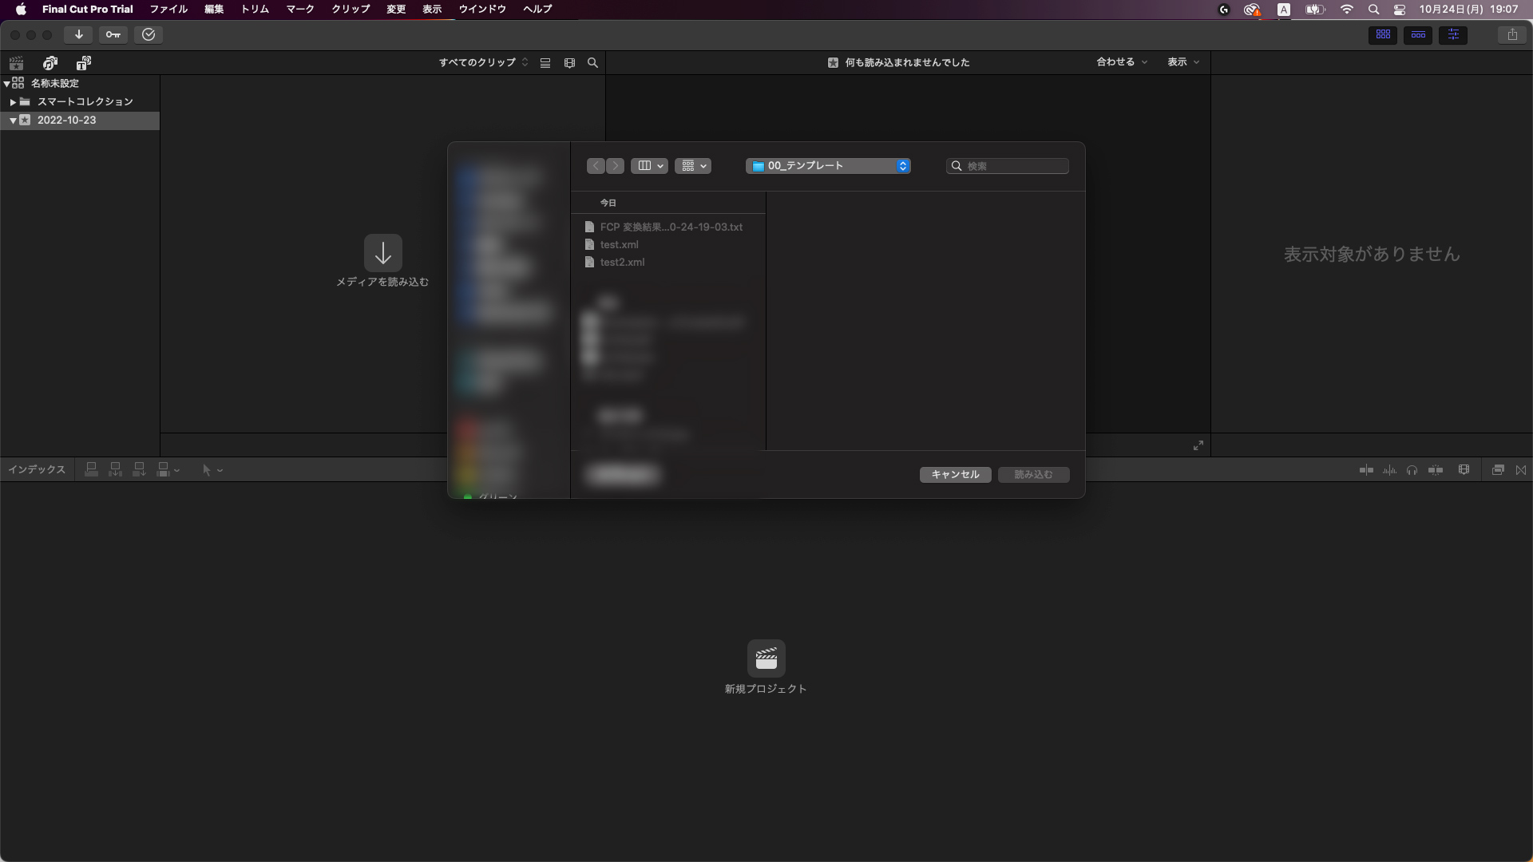This screenshot has width=1533, height=862.
Task: Click the キャンセル button
Action: 955,475
